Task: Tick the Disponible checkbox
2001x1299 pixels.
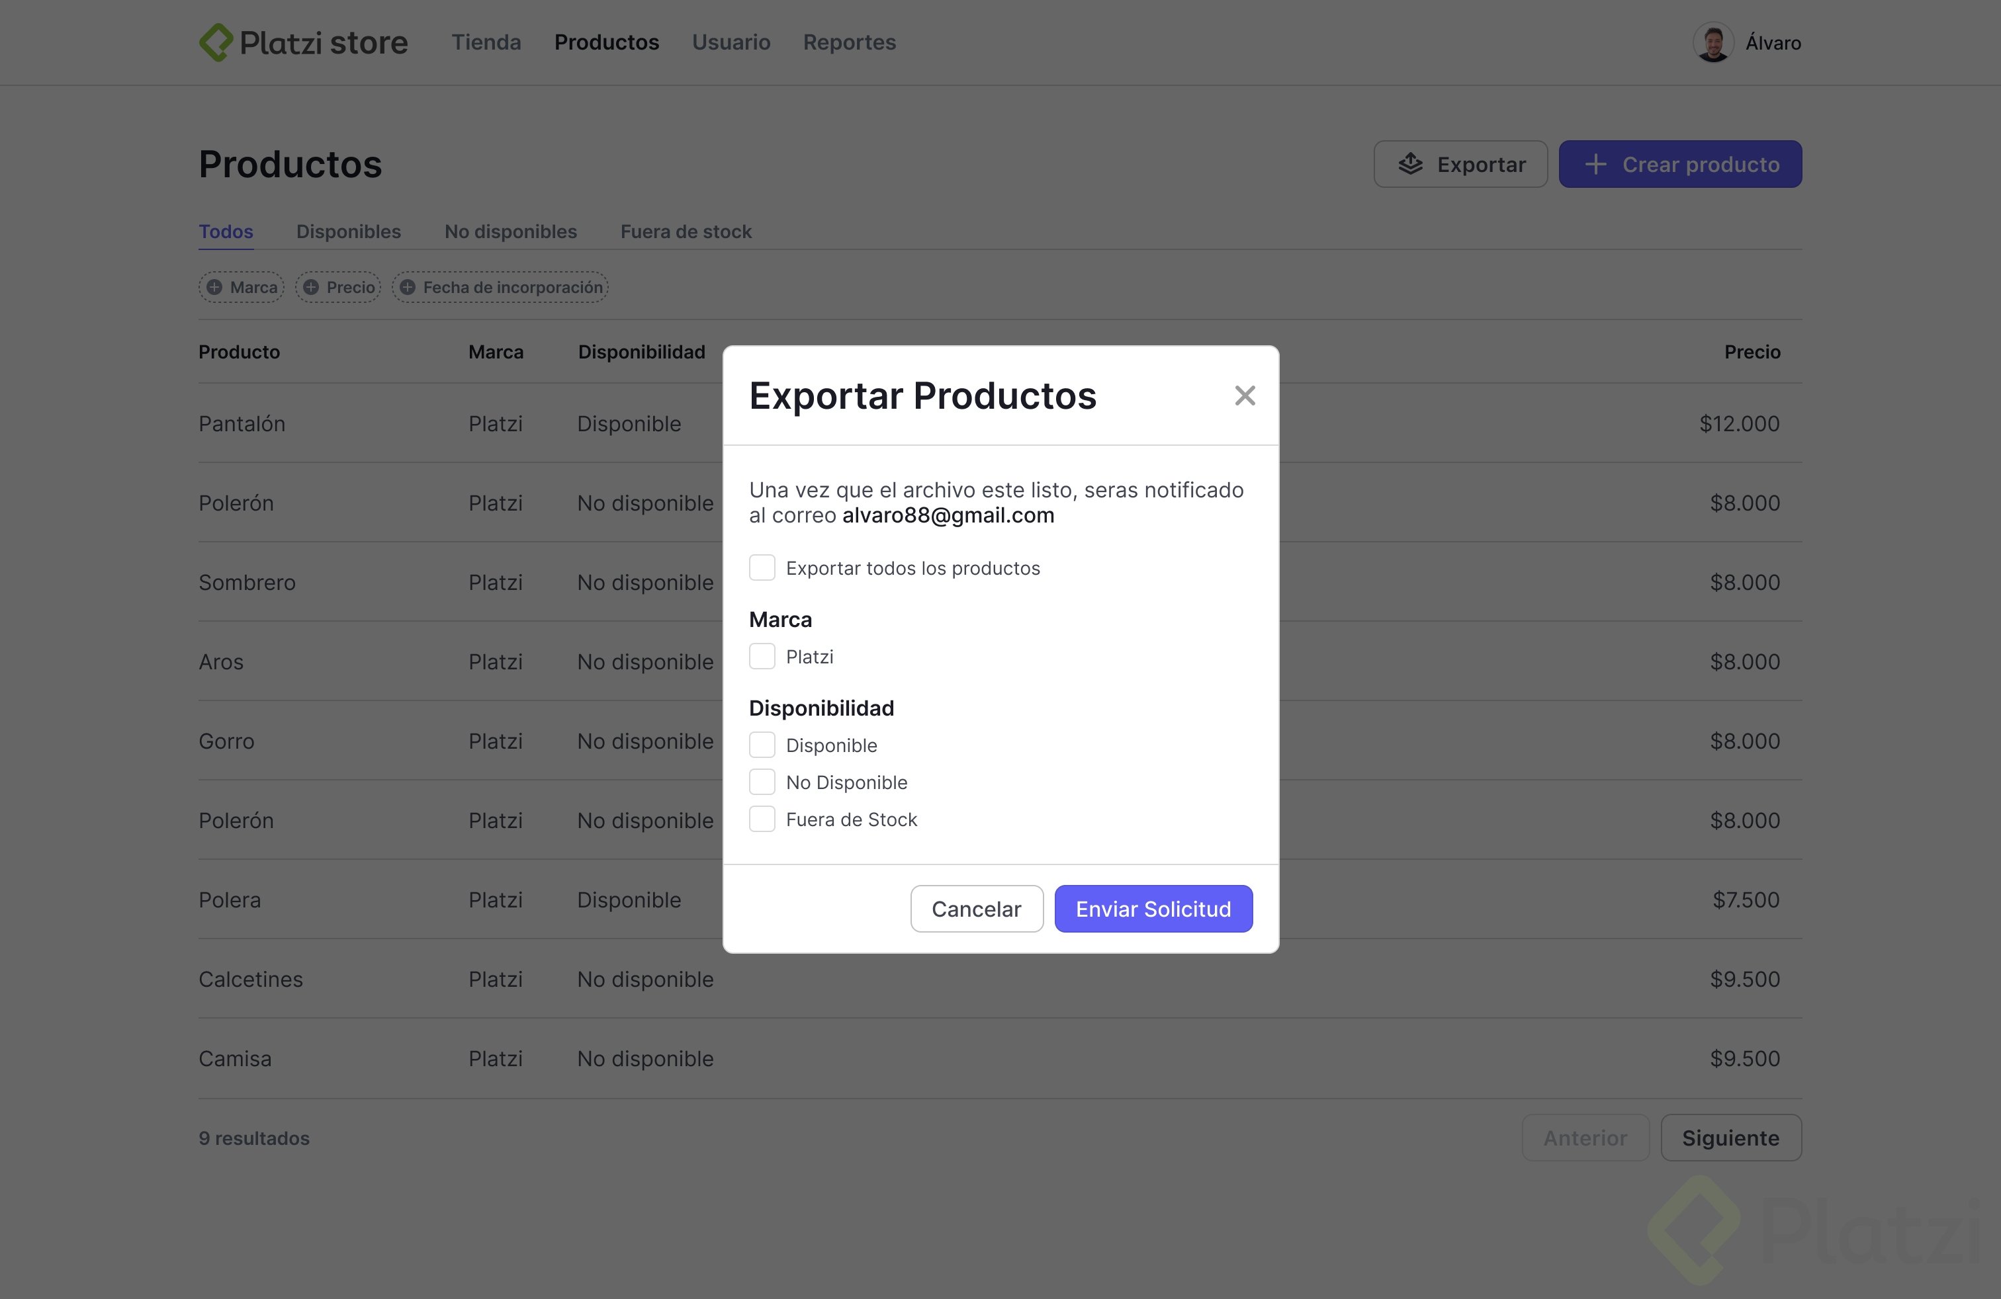Action: tap(762, 745)
